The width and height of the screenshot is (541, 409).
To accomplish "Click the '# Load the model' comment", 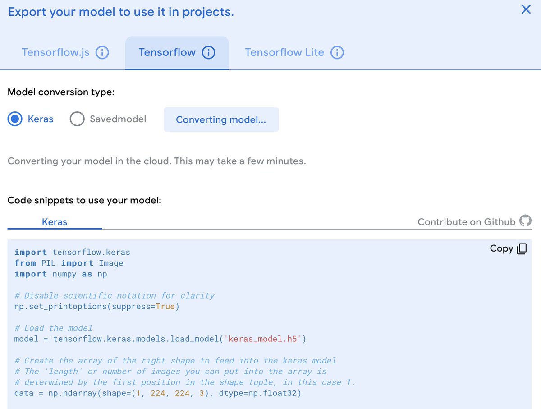I will click(53, 328).
